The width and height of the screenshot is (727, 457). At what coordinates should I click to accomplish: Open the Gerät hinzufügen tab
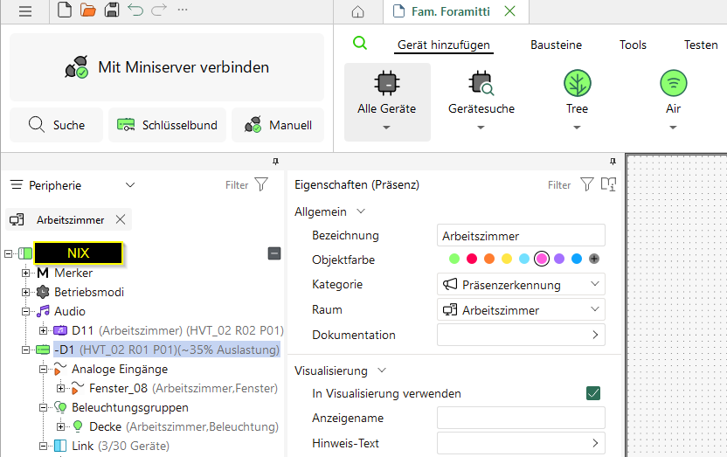pyautogui.click(x=444, y=45)
